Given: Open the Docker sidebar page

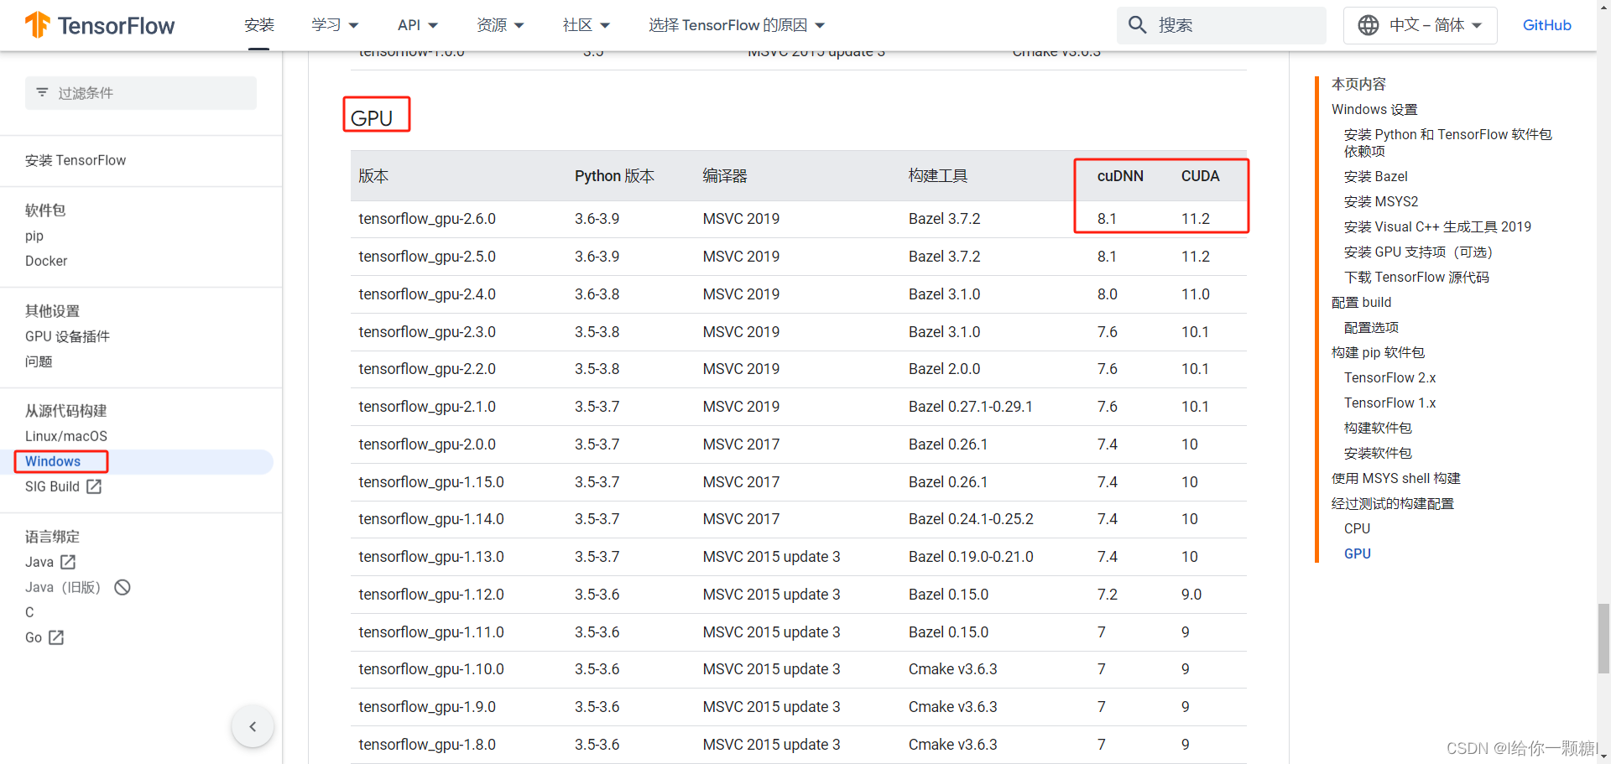Looking at the screenshot, I should 46,261.
